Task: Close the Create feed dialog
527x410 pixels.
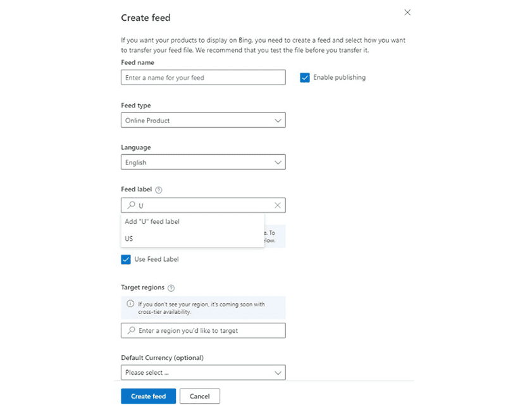Action: click(x=407, y=12)
